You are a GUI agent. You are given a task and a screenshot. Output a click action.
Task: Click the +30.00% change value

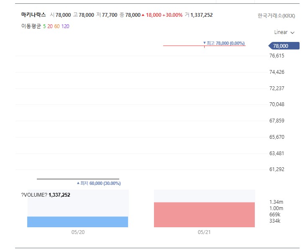click(x=172, y=15)
